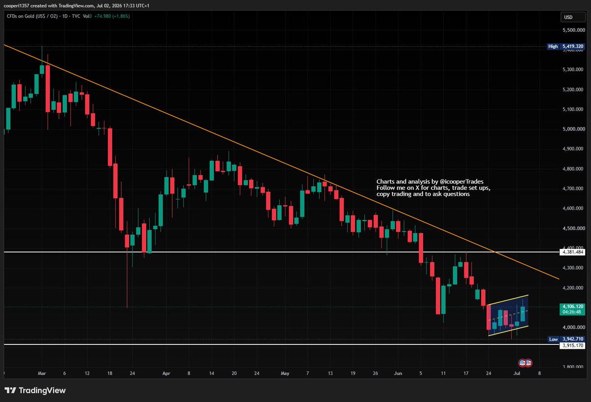The height and width of the screenshot is (402, 591).
Task: Click the 4,600.000 price axis label
Action: [573, 209]
